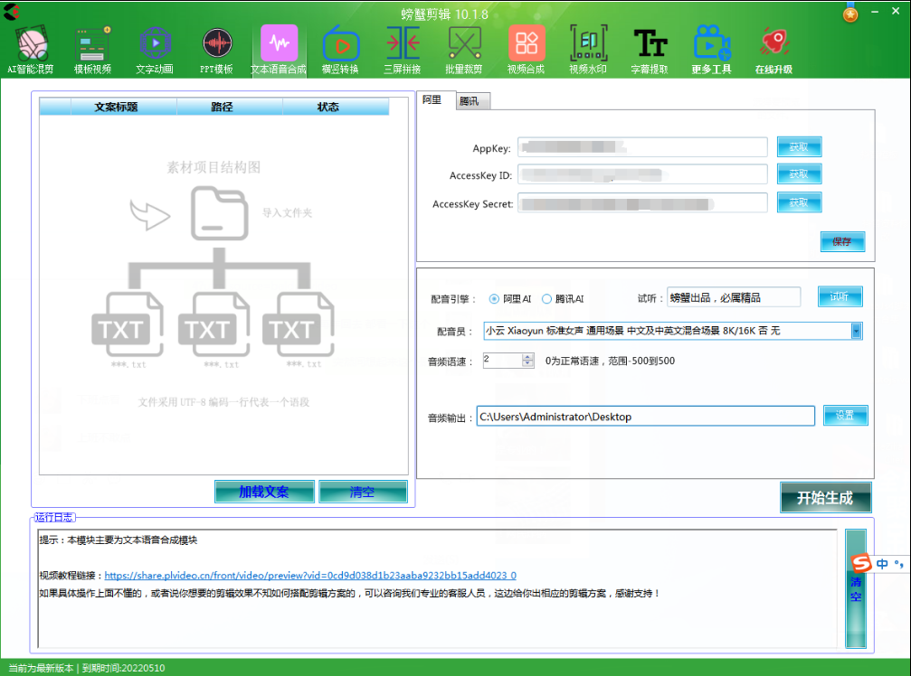Switch to the 腾讯 credentials tab

471,101
